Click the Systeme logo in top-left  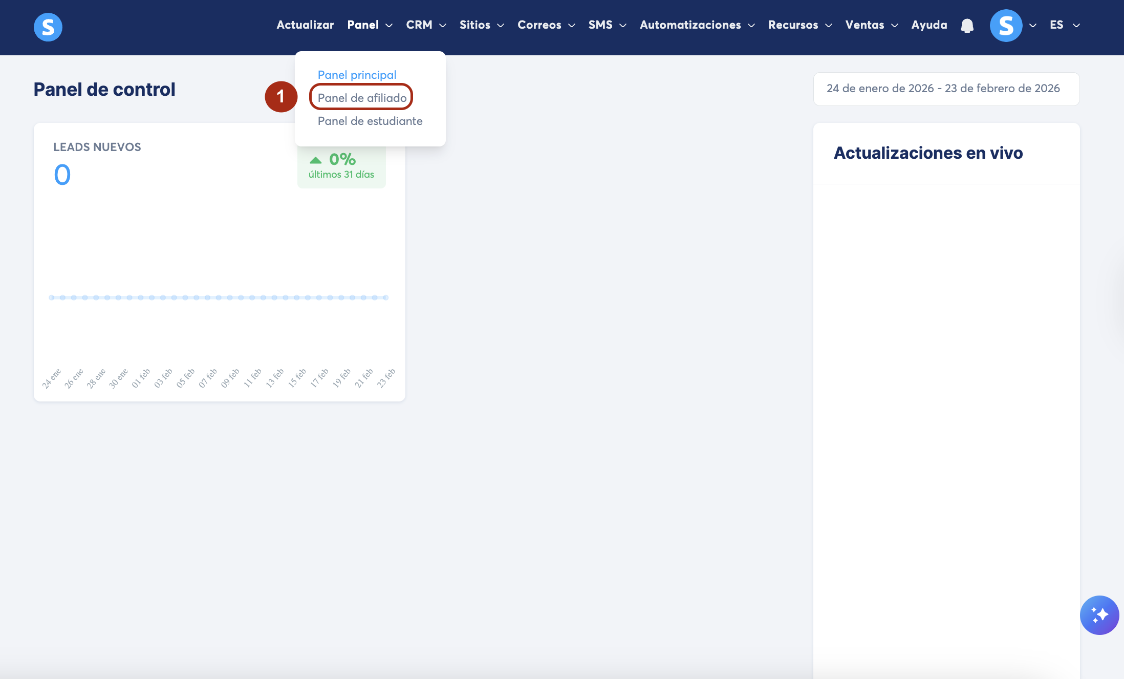click(x=48, y=27)
